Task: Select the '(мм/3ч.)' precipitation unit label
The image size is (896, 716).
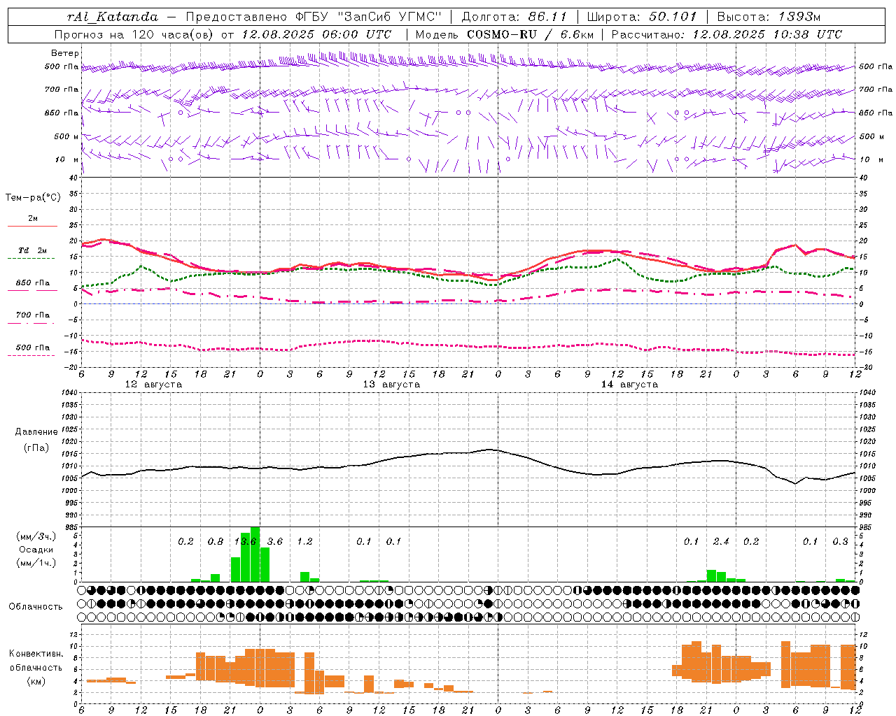Action: [36, 536]
